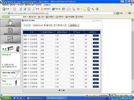134x100 pixels.
Task: Click the Start button on taskbar
Action: coord(6,98)
